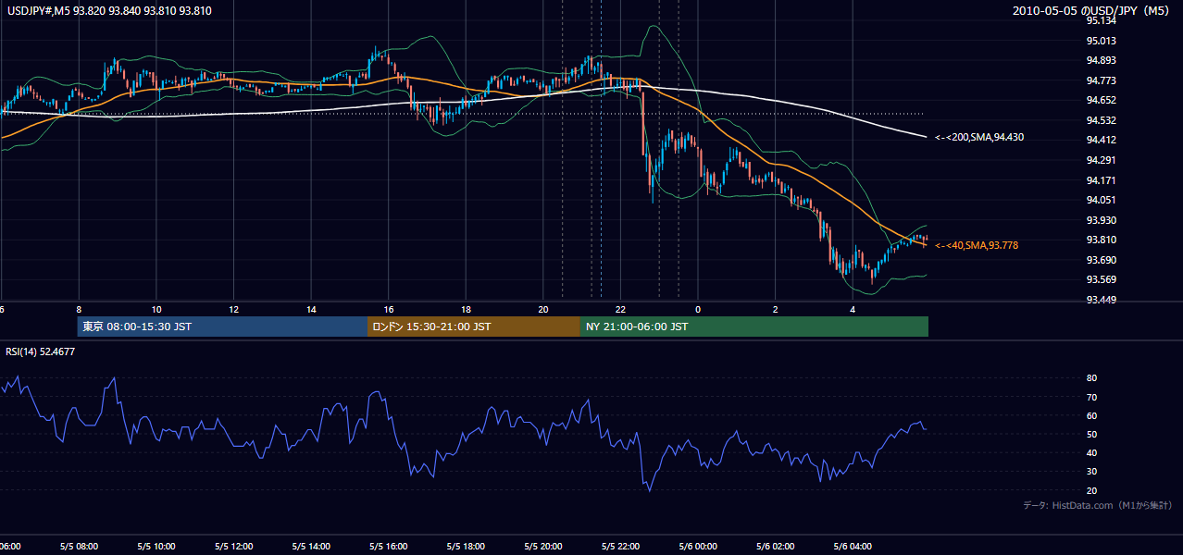Click the 5/5 14:00 date label
The height and width of the screenshot is (555, 1183).
tap(311, 547)
